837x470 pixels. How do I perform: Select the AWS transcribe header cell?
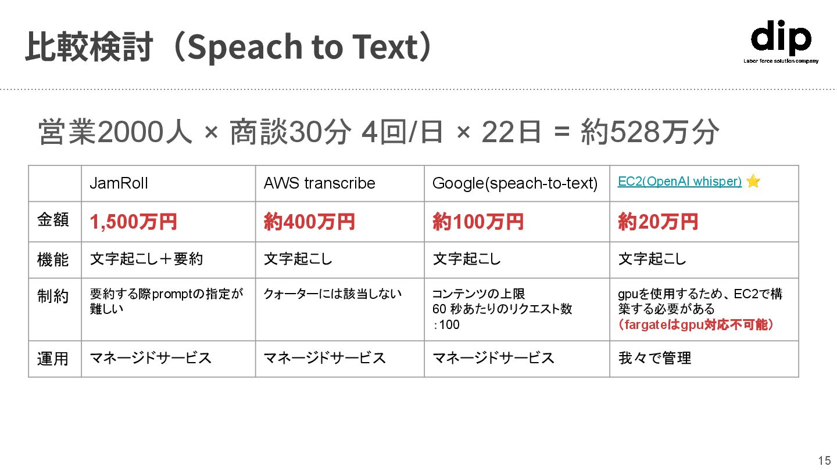tap(339, 183)
